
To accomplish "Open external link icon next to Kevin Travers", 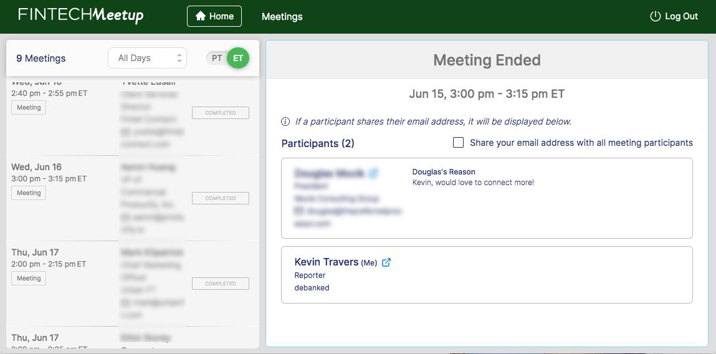I will point(386,262).
